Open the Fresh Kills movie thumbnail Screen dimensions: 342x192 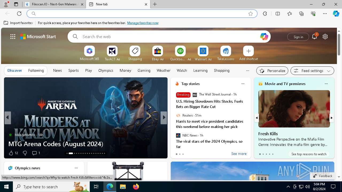click(294, 109)
